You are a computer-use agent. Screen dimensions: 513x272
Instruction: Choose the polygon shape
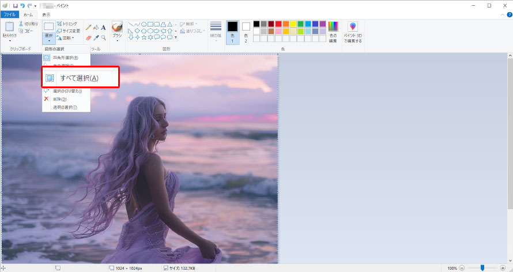163,24
